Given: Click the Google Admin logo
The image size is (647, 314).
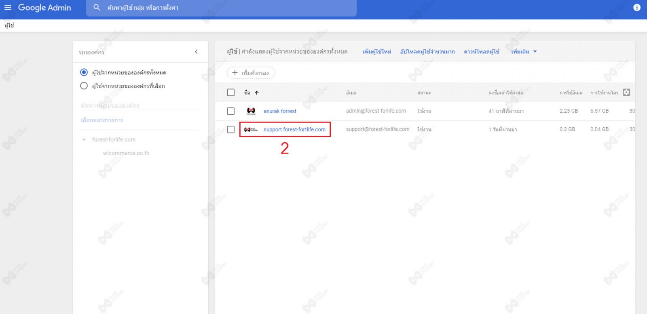Looking at the screenshot, I should pos(44,8).
